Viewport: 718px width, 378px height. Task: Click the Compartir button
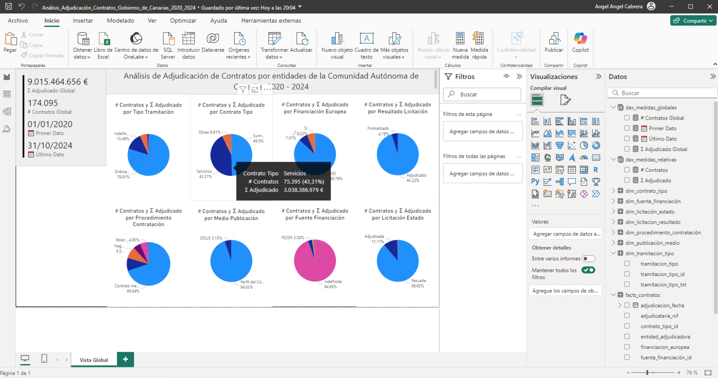(693, 20)
